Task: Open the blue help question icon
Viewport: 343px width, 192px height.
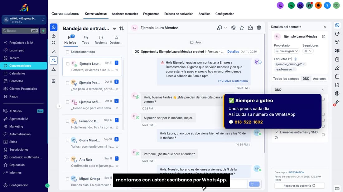Action: pos(327,5)
